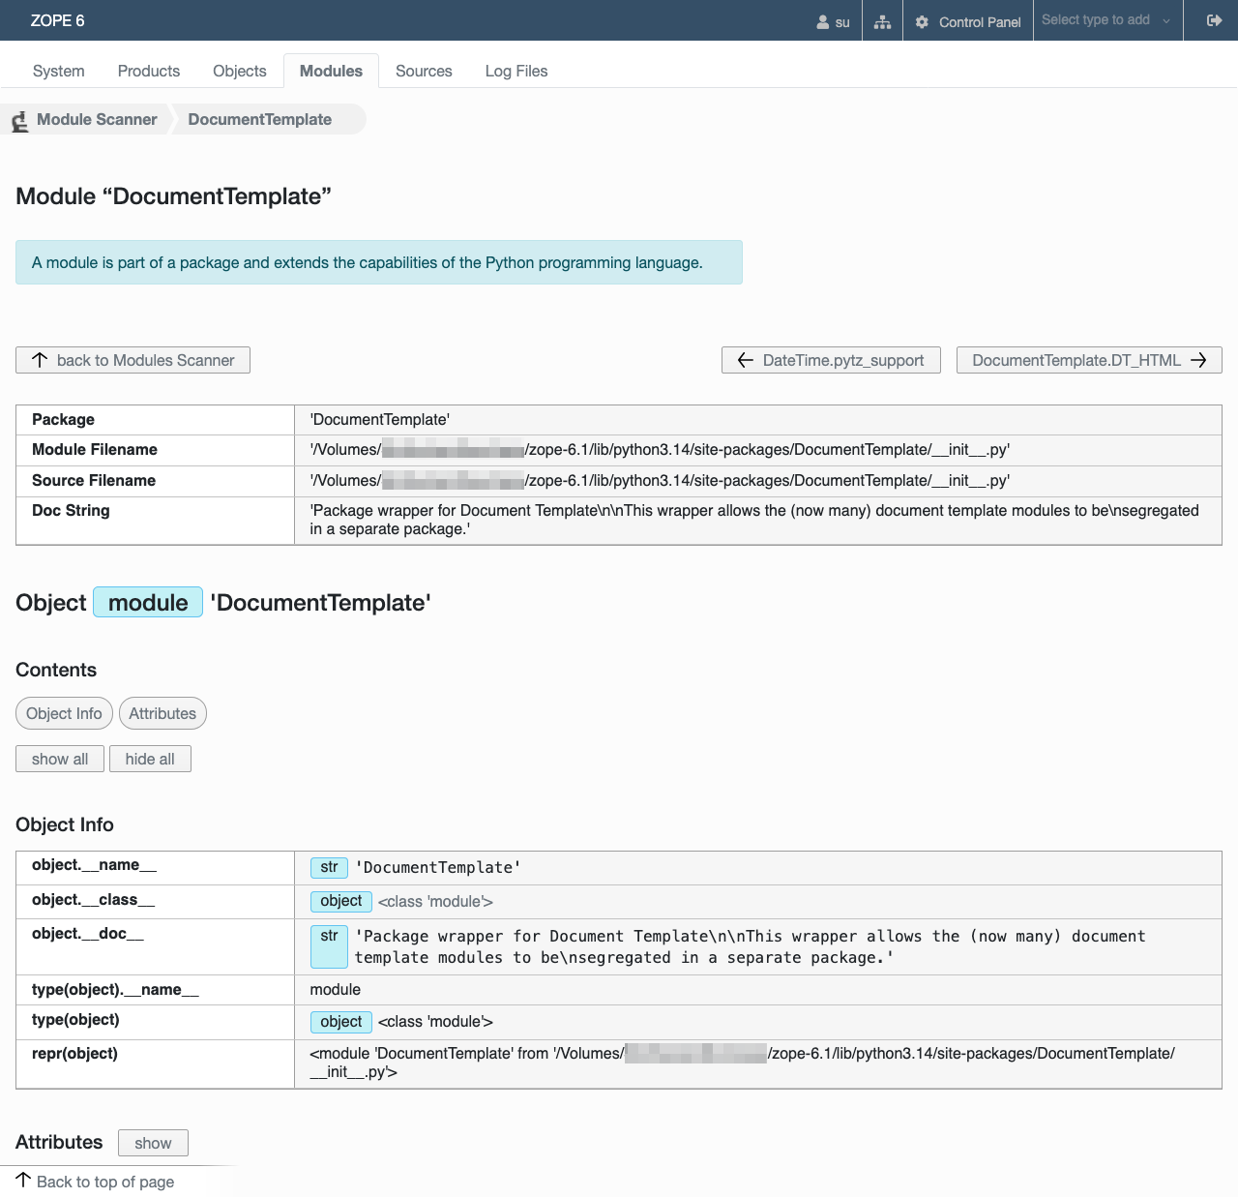Click the logout icon in top bar
The image size is (1238, 1198).
[1215, 20]
